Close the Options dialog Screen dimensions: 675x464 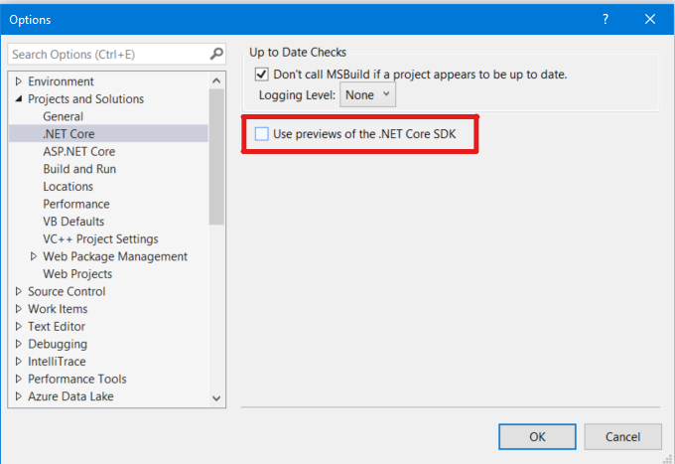(650, 19)
